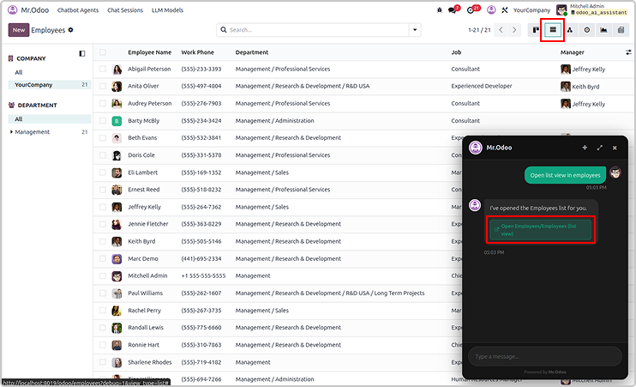Expand the Management department tree item
Screen dimensions: 636x387
tap(11, 132)
